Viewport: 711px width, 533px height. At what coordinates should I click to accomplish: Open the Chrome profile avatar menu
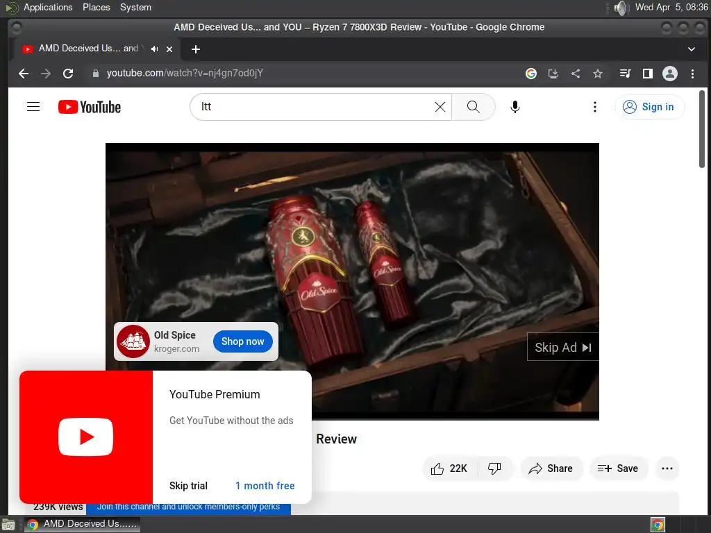(670, 74)
